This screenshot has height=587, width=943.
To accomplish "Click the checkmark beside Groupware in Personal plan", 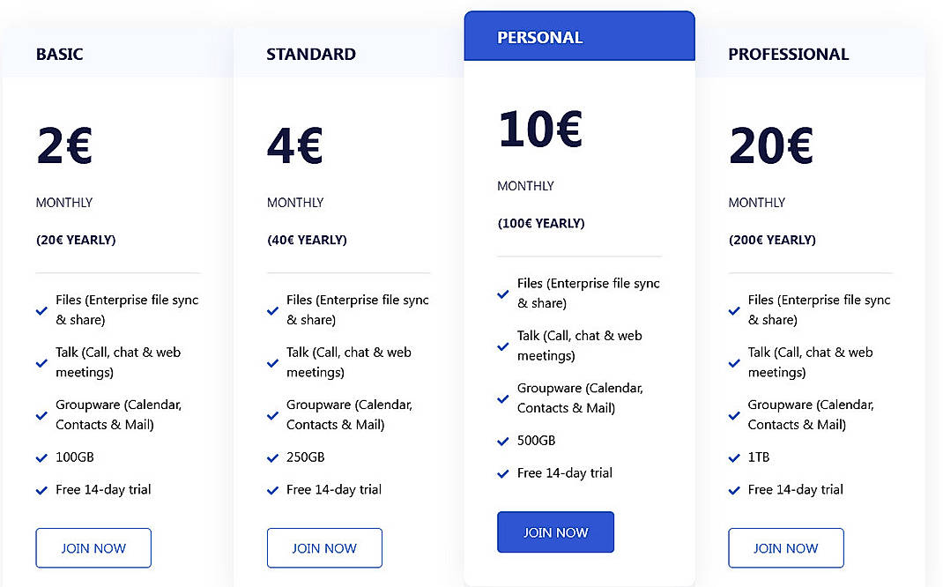I will pyautogui.click(x=503, y=398).
